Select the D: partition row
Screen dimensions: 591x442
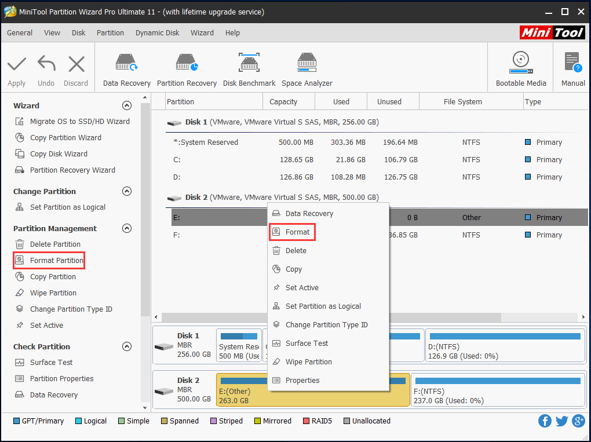point(379,177)
